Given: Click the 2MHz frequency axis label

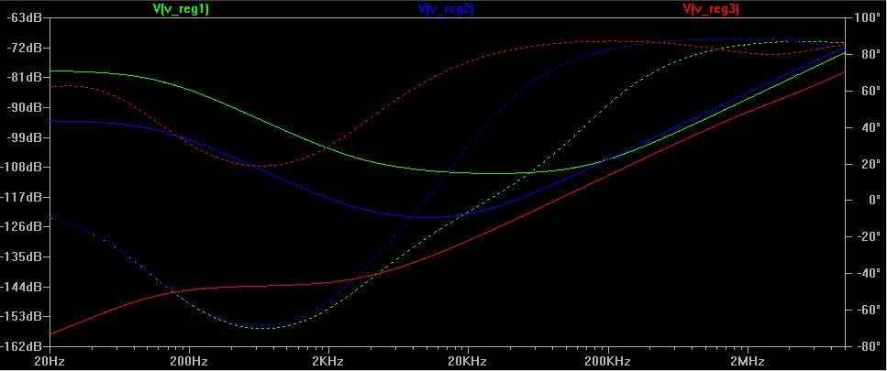Looking at the screenshot, I should pos(748,362).
